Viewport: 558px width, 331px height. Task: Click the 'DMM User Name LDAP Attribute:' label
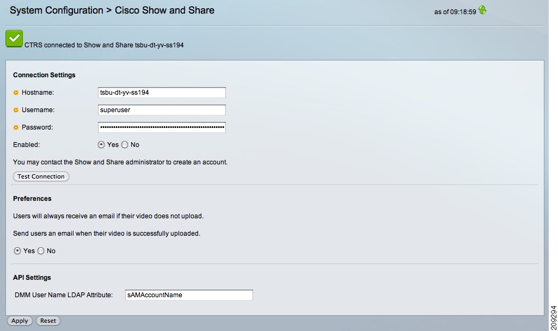(64, 295)
